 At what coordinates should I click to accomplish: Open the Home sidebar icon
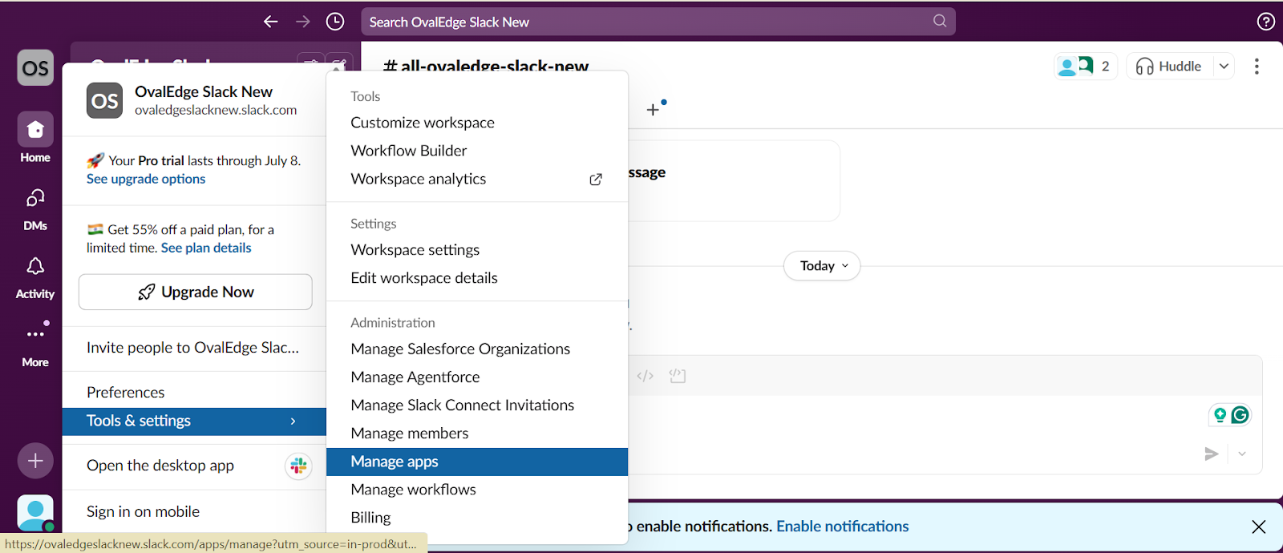[x=35, y=130]
